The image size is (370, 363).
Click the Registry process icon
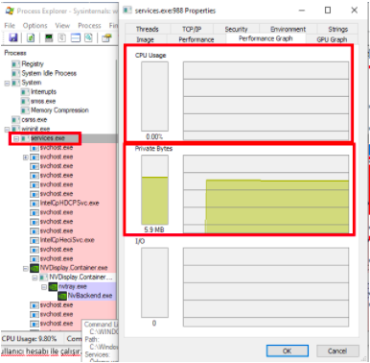tap(16, 64)
